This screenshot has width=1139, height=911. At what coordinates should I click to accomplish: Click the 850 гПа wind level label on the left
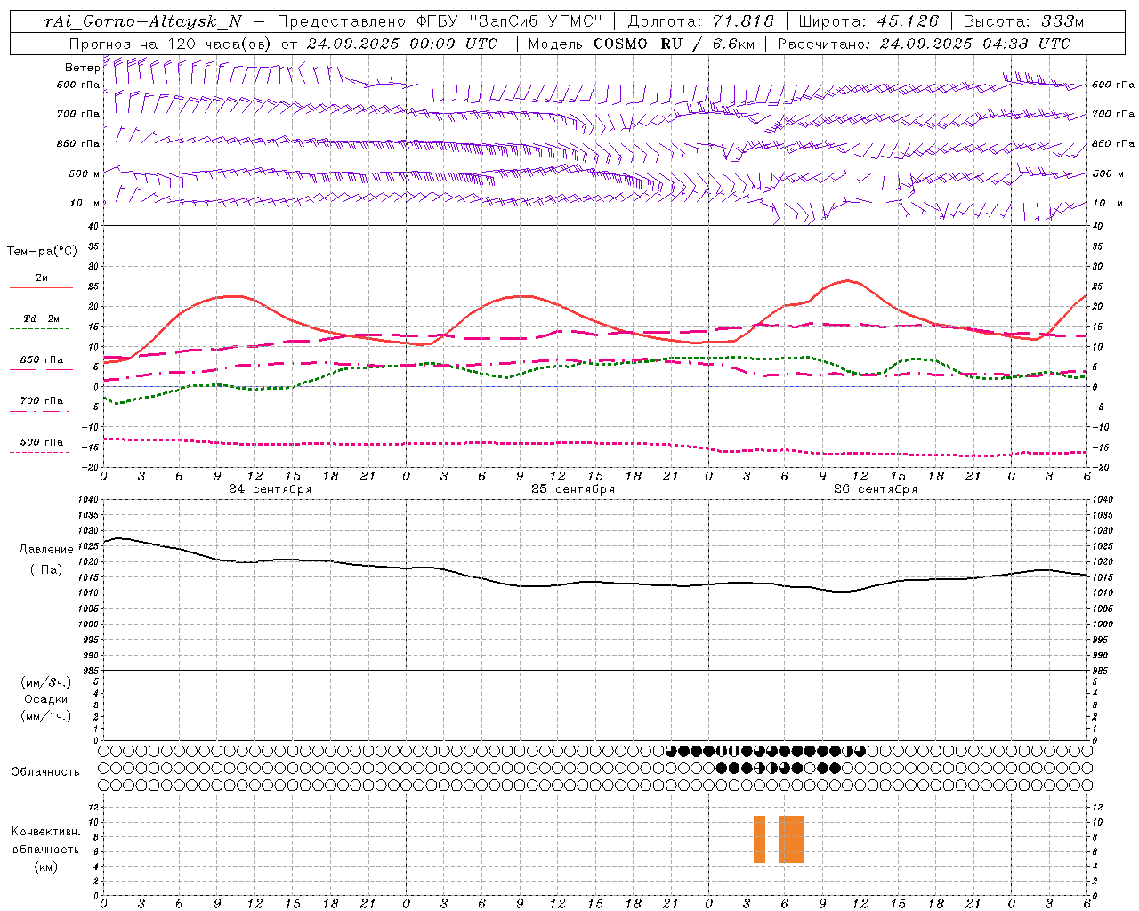click(78, 143)
